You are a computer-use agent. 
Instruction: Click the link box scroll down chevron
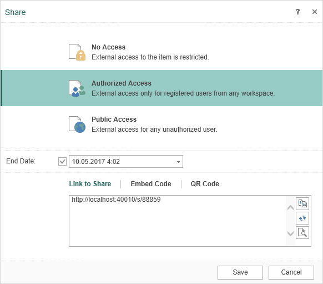290,233
